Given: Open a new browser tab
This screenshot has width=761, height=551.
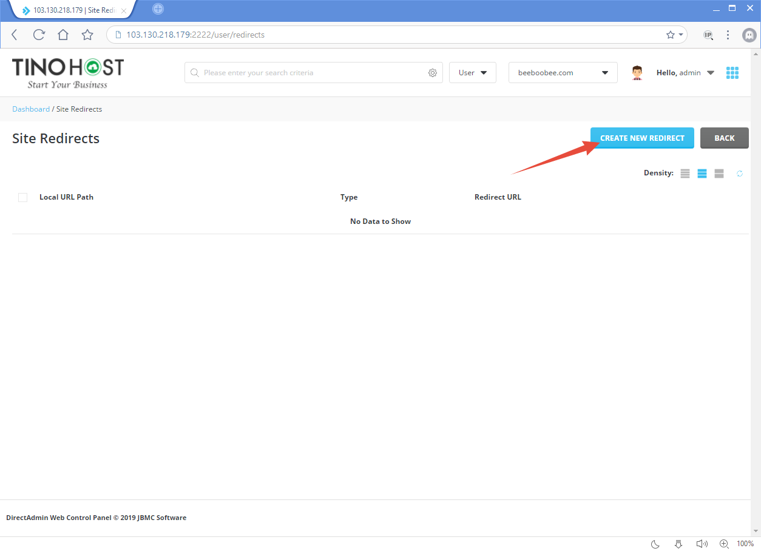Looking at the screenshot, I should pos(158,9).
